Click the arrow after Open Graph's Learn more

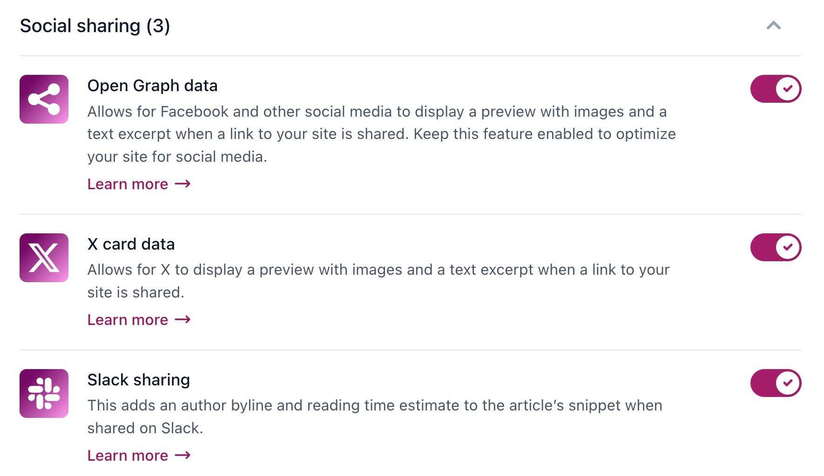coord(182,184)
